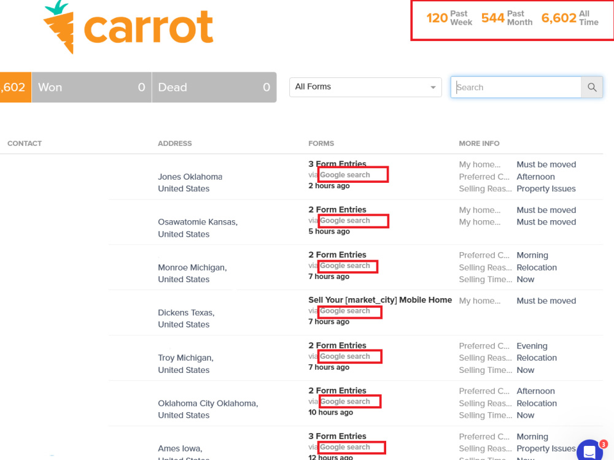Click Afternoon value in Jones Oklahoma row
The height and width of the screenshot is (460, 614).
[535, 177]
